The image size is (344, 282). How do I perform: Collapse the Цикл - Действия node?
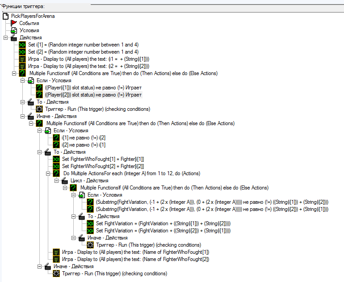click(57, 181)
